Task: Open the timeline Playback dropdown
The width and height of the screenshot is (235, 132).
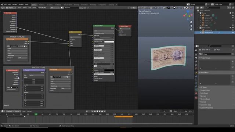Action: point(10,111)
